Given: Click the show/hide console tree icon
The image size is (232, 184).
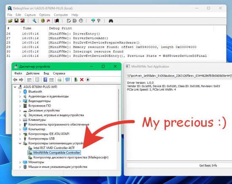Looking at the screenshot, I should pyautogui.click(x=29, y=80).
